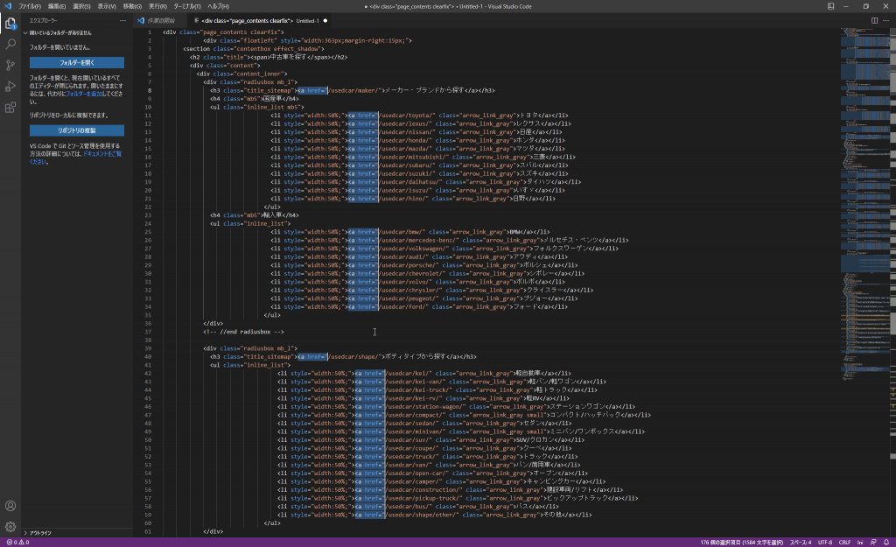Click the VS Code logo in the title bar
The height and width of the screenshot is (547, 896).
[7, 6]
